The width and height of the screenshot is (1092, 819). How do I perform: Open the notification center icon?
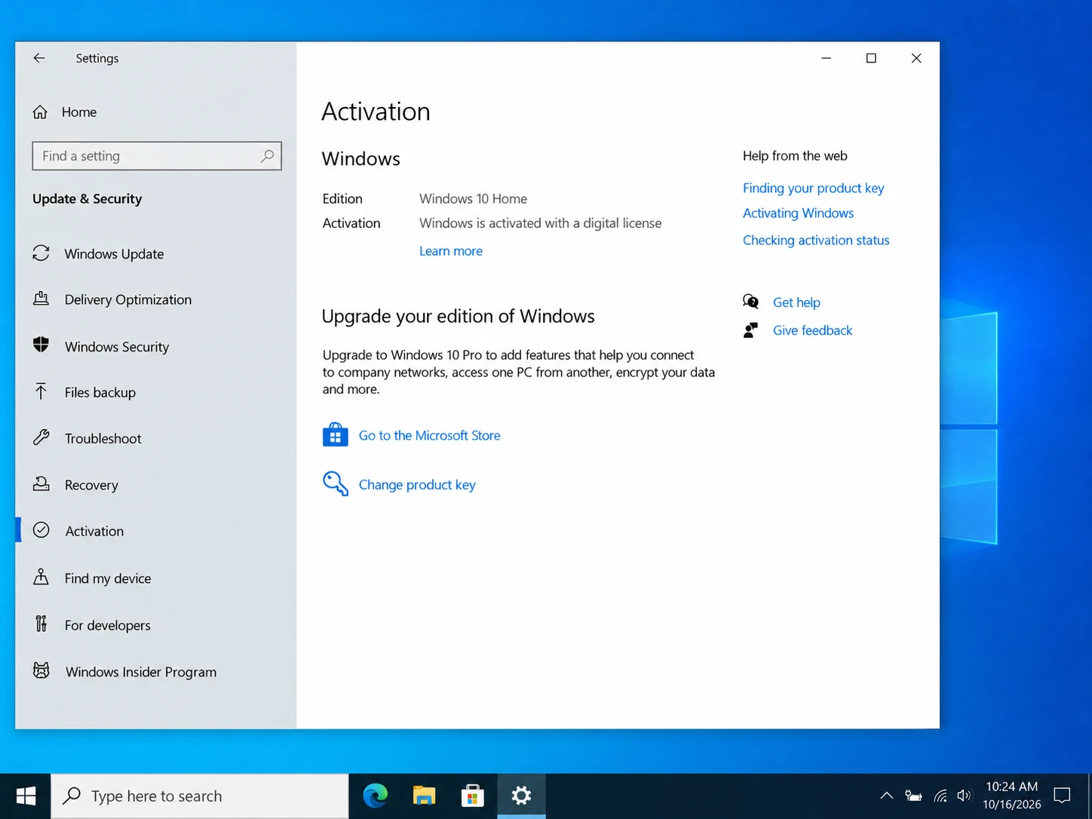[1062, 796]
